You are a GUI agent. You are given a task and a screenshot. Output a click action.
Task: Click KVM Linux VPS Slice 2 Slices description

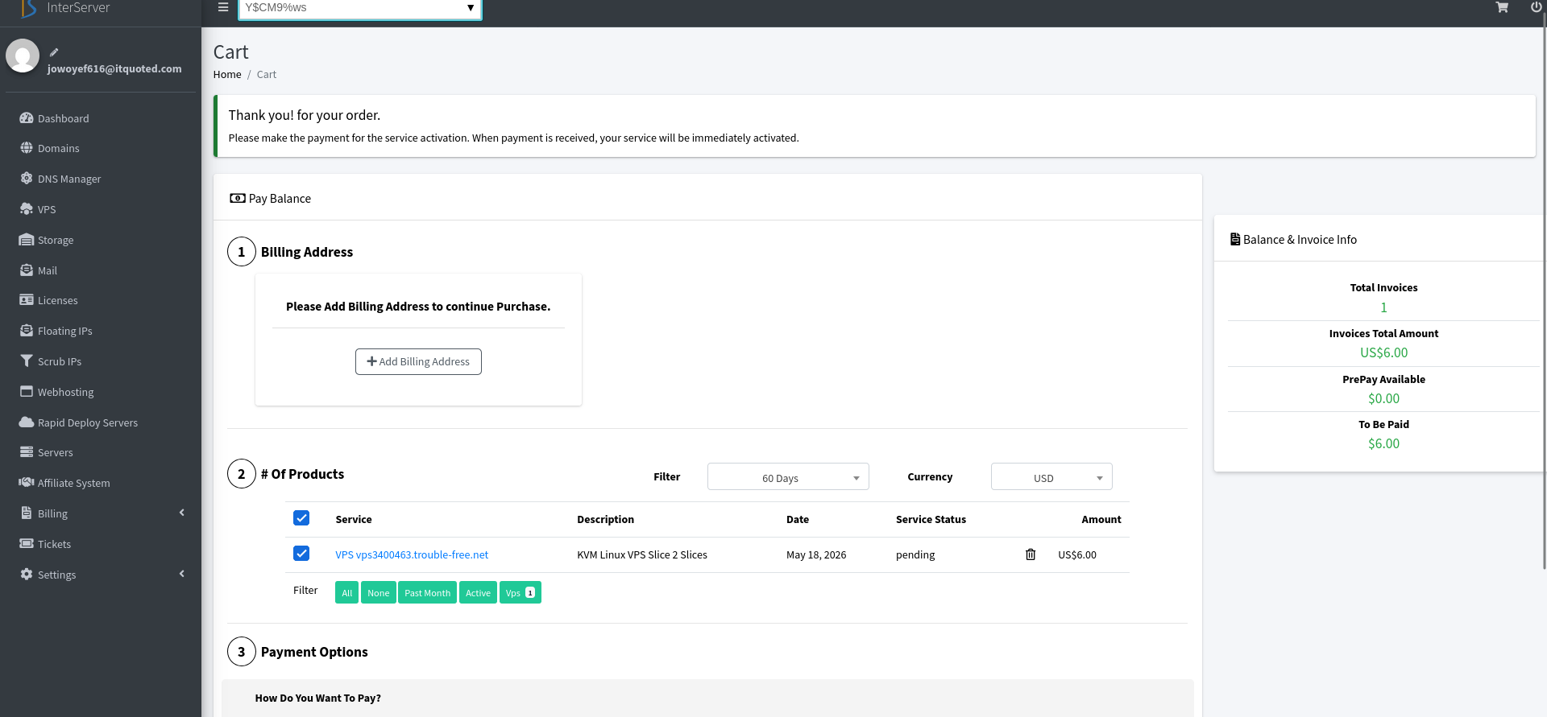(x=642, y=554)
